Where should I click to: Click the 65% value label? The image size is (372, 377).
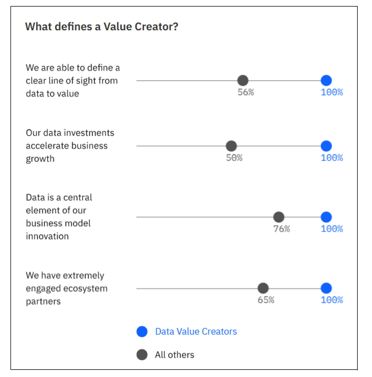tap(266, 300)
